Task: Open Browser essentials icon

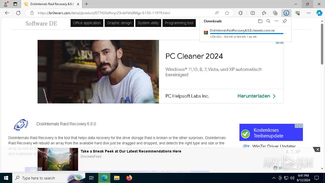Action: 298,13
